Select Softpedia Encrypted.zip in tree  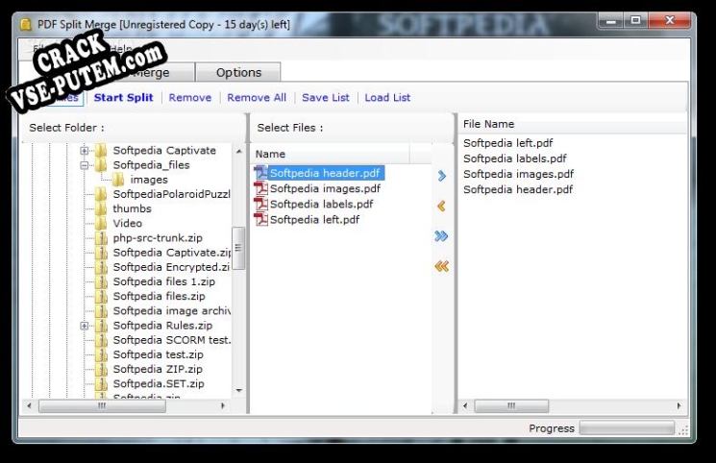point(171,267)
